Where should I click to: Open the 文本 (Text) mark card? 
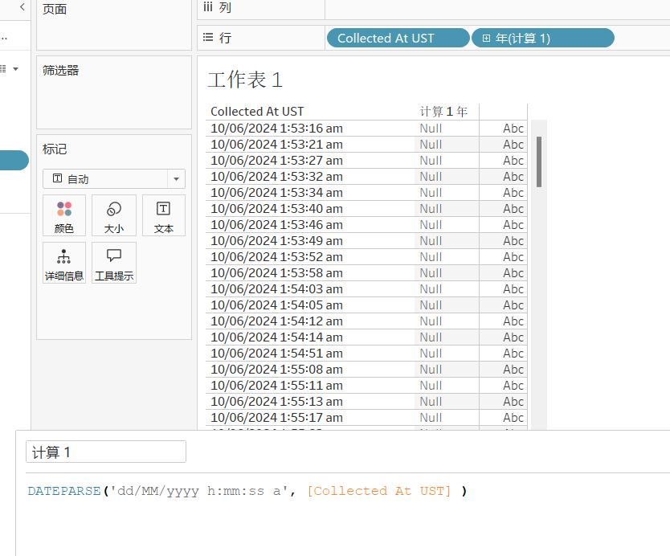[x=164, y=215]
